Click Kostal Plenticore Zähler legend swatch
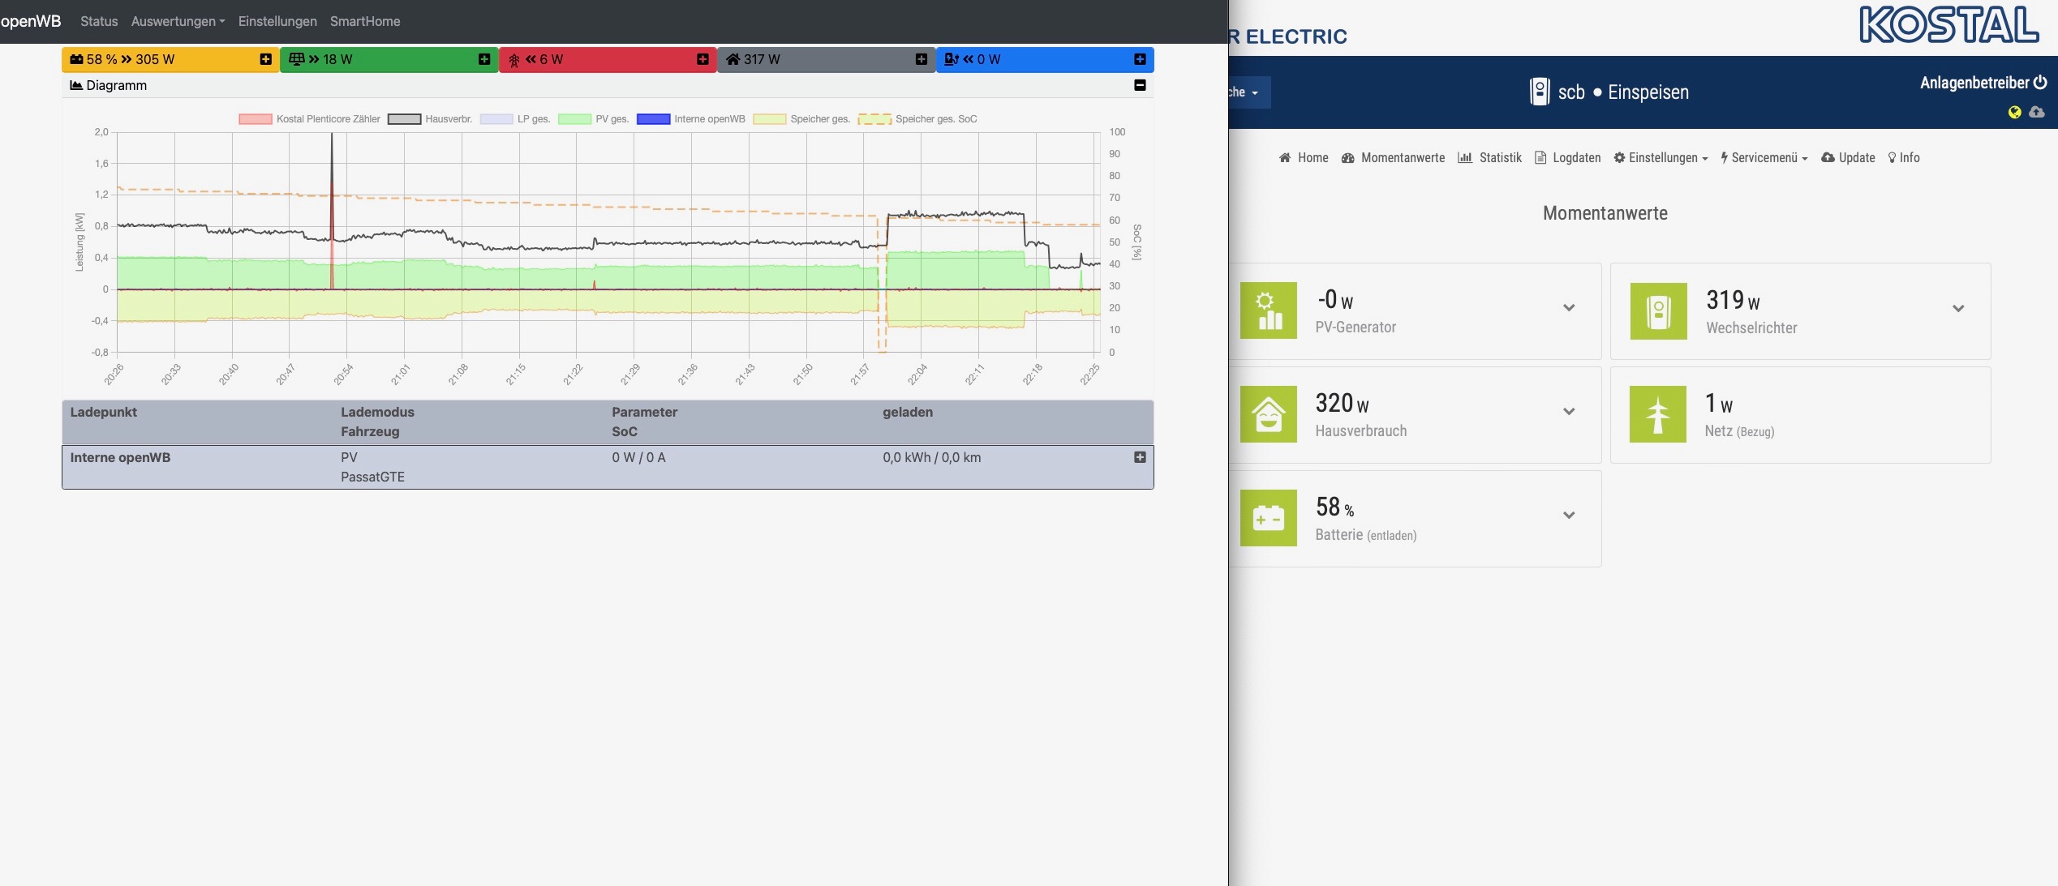This screenshot has width=2058, height=886. click(255, 119)
